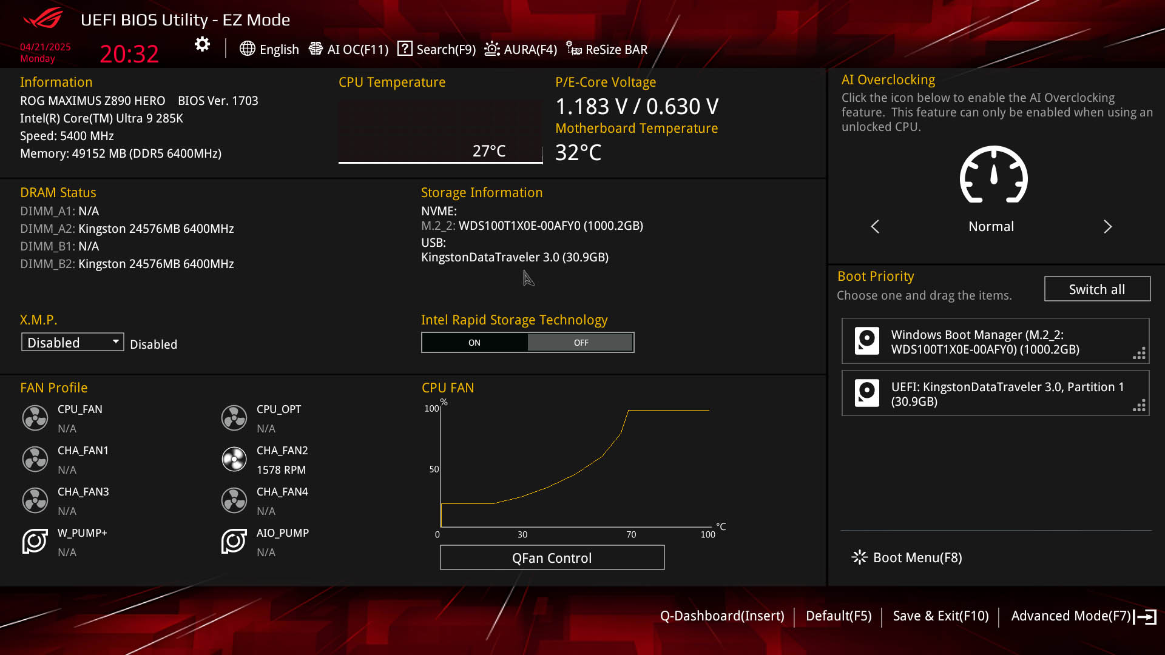Open AI OC(F11) from top menu
Screen dimensions: 1165x655
tap(349, 49)
